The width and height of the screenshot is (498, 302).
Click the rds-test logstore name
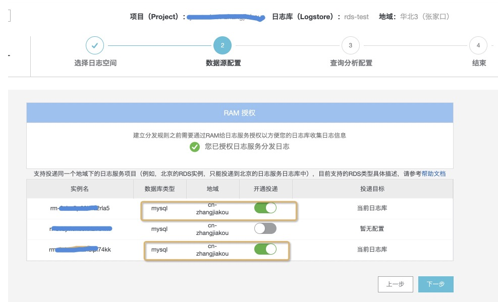point(356,17)
